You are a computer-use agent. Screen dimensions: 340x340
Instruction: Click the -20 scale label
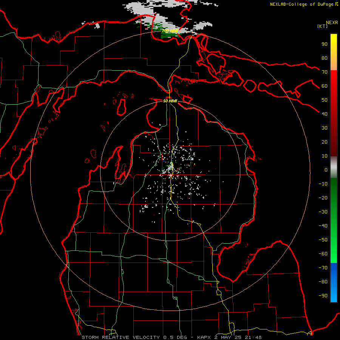pos(323,198)
